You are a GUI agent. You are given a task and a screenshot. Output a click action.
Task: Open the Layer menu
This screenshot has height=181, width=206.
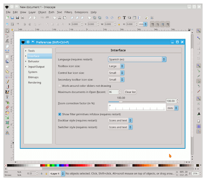(32, 12)
